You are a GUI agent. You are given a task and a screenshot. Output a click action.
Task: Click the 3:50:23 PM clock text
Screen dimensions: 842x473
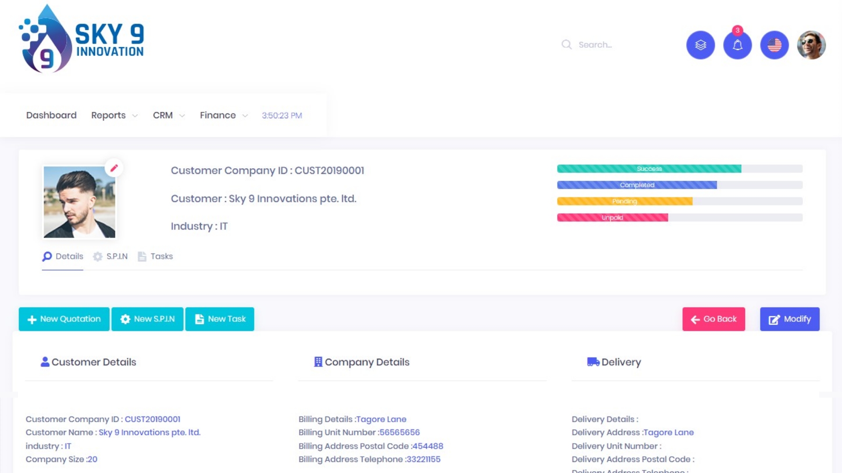tap(282, 116)
